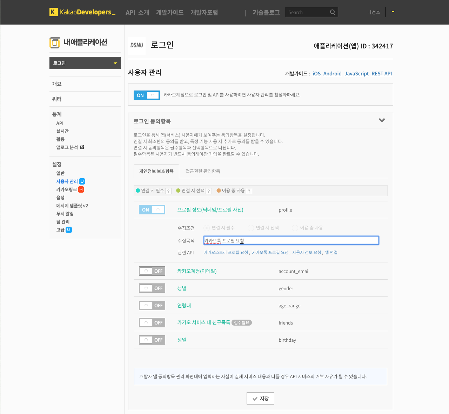Click the 사용자 정보 요청 link
The width and height of the screenshot is (449, 414).
[x=307, y=252]
